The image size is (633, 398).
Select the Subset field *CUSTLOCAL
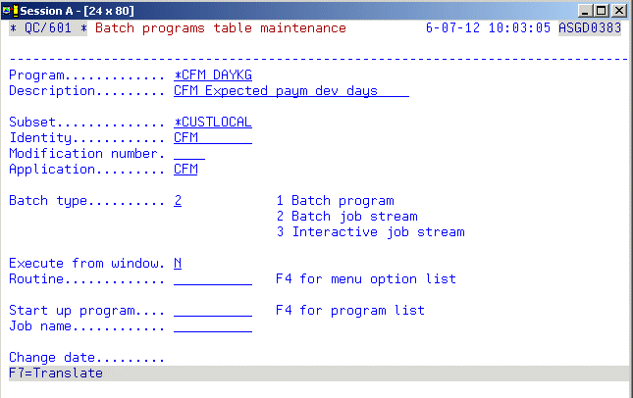pyautogui.click(x=212, y=123)
